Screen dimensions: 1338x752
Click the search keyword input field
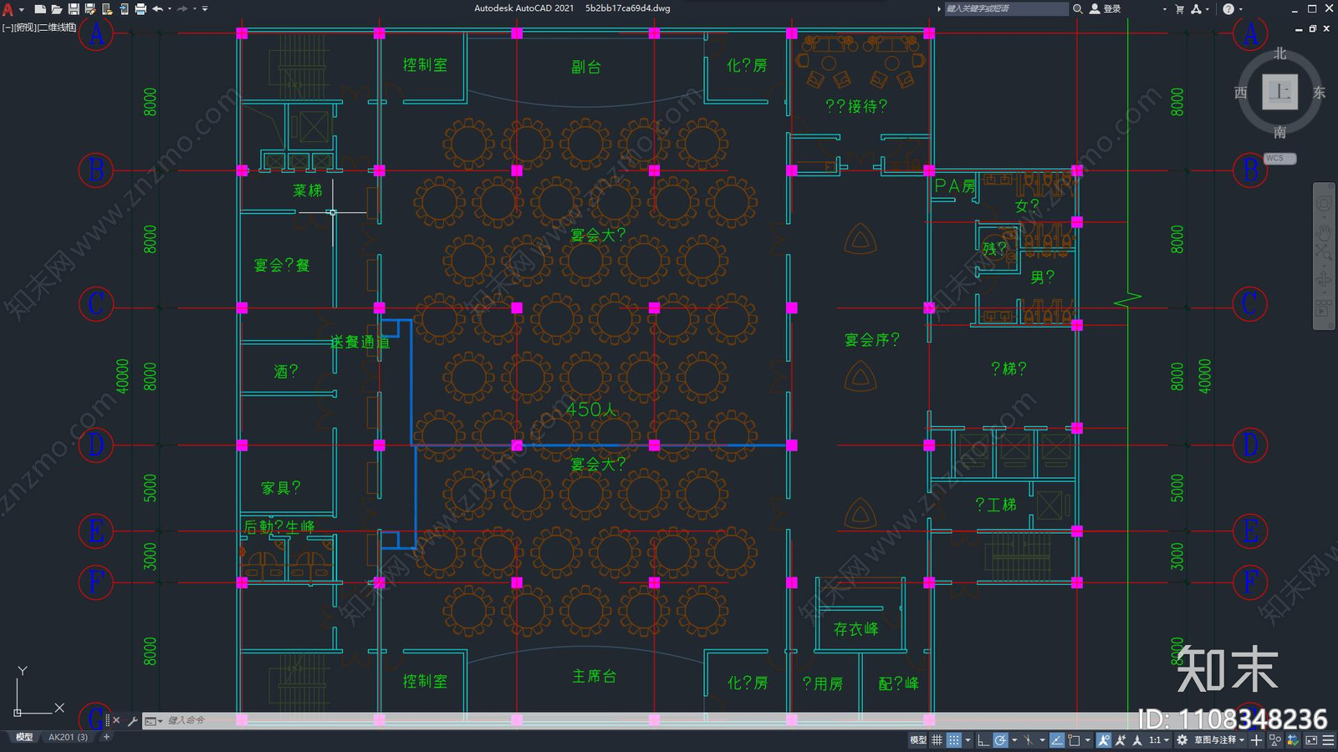pyautogui.click(x=1006, y=8)
